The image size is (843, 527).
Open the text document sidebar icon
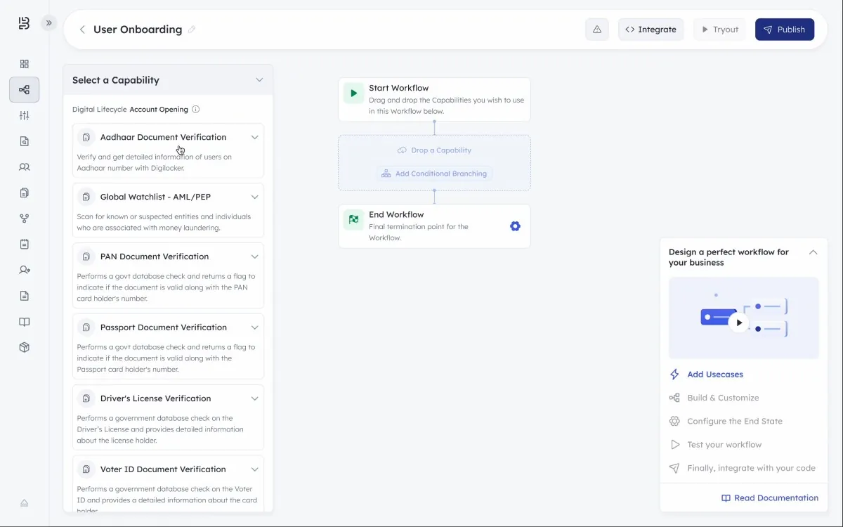point(25,296)
